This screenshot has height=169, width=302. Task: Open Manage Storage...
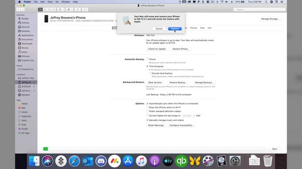[269, 19]
